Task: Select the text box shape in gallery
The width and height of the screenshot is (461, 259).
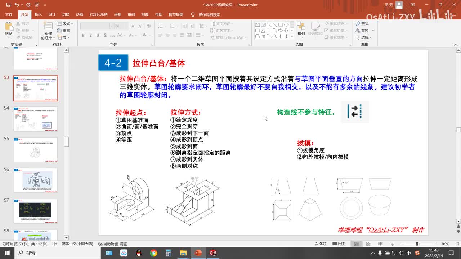Action: point(258,24)
